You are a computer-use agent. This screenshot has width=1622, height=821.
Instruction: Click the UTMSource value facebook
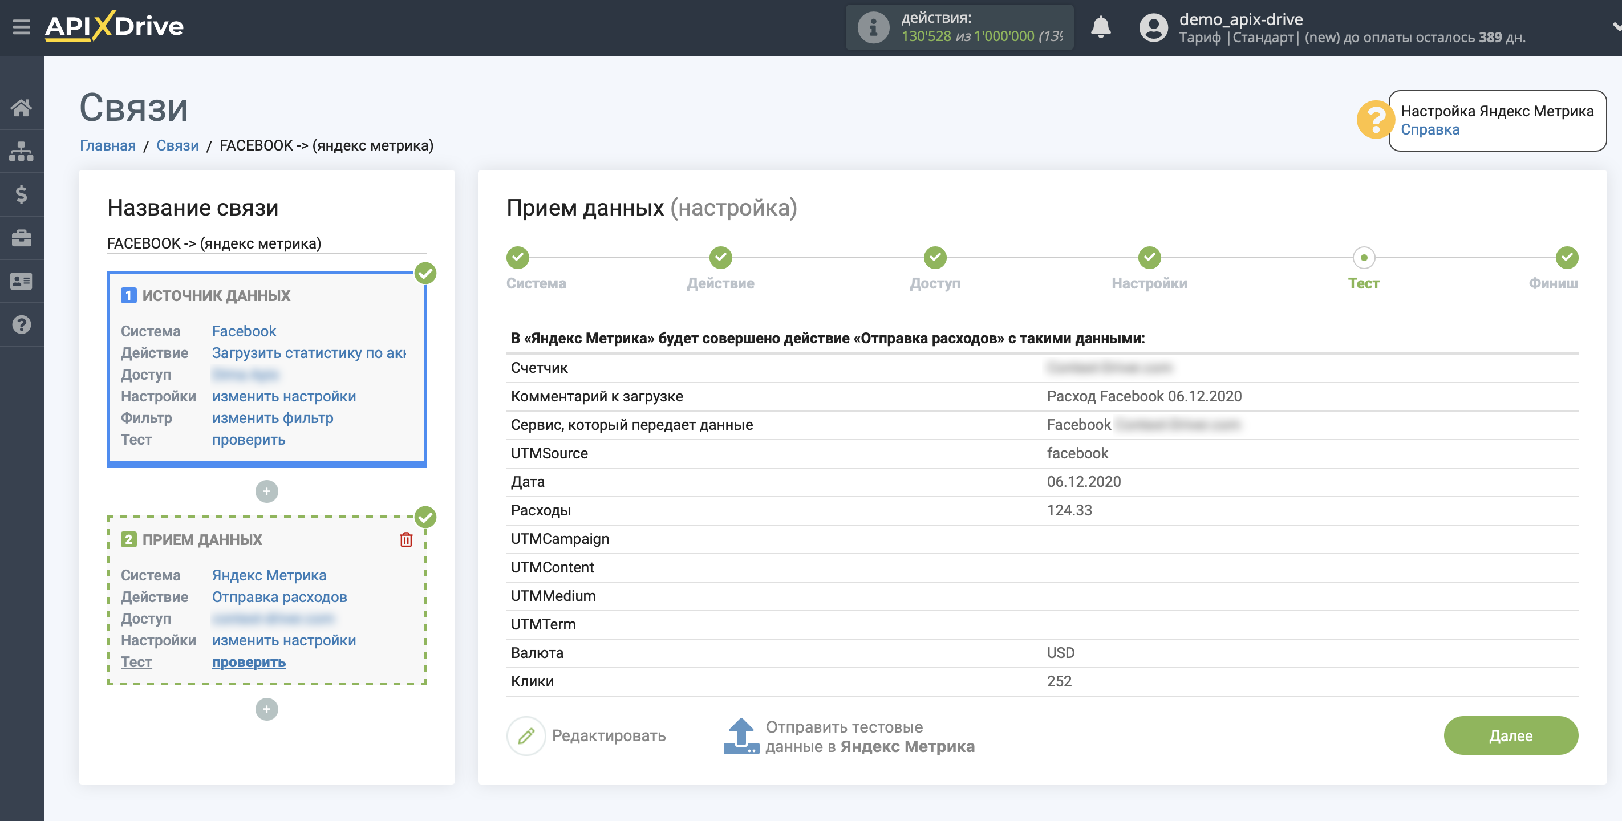pyautogui.click(x=1077, y=453)
